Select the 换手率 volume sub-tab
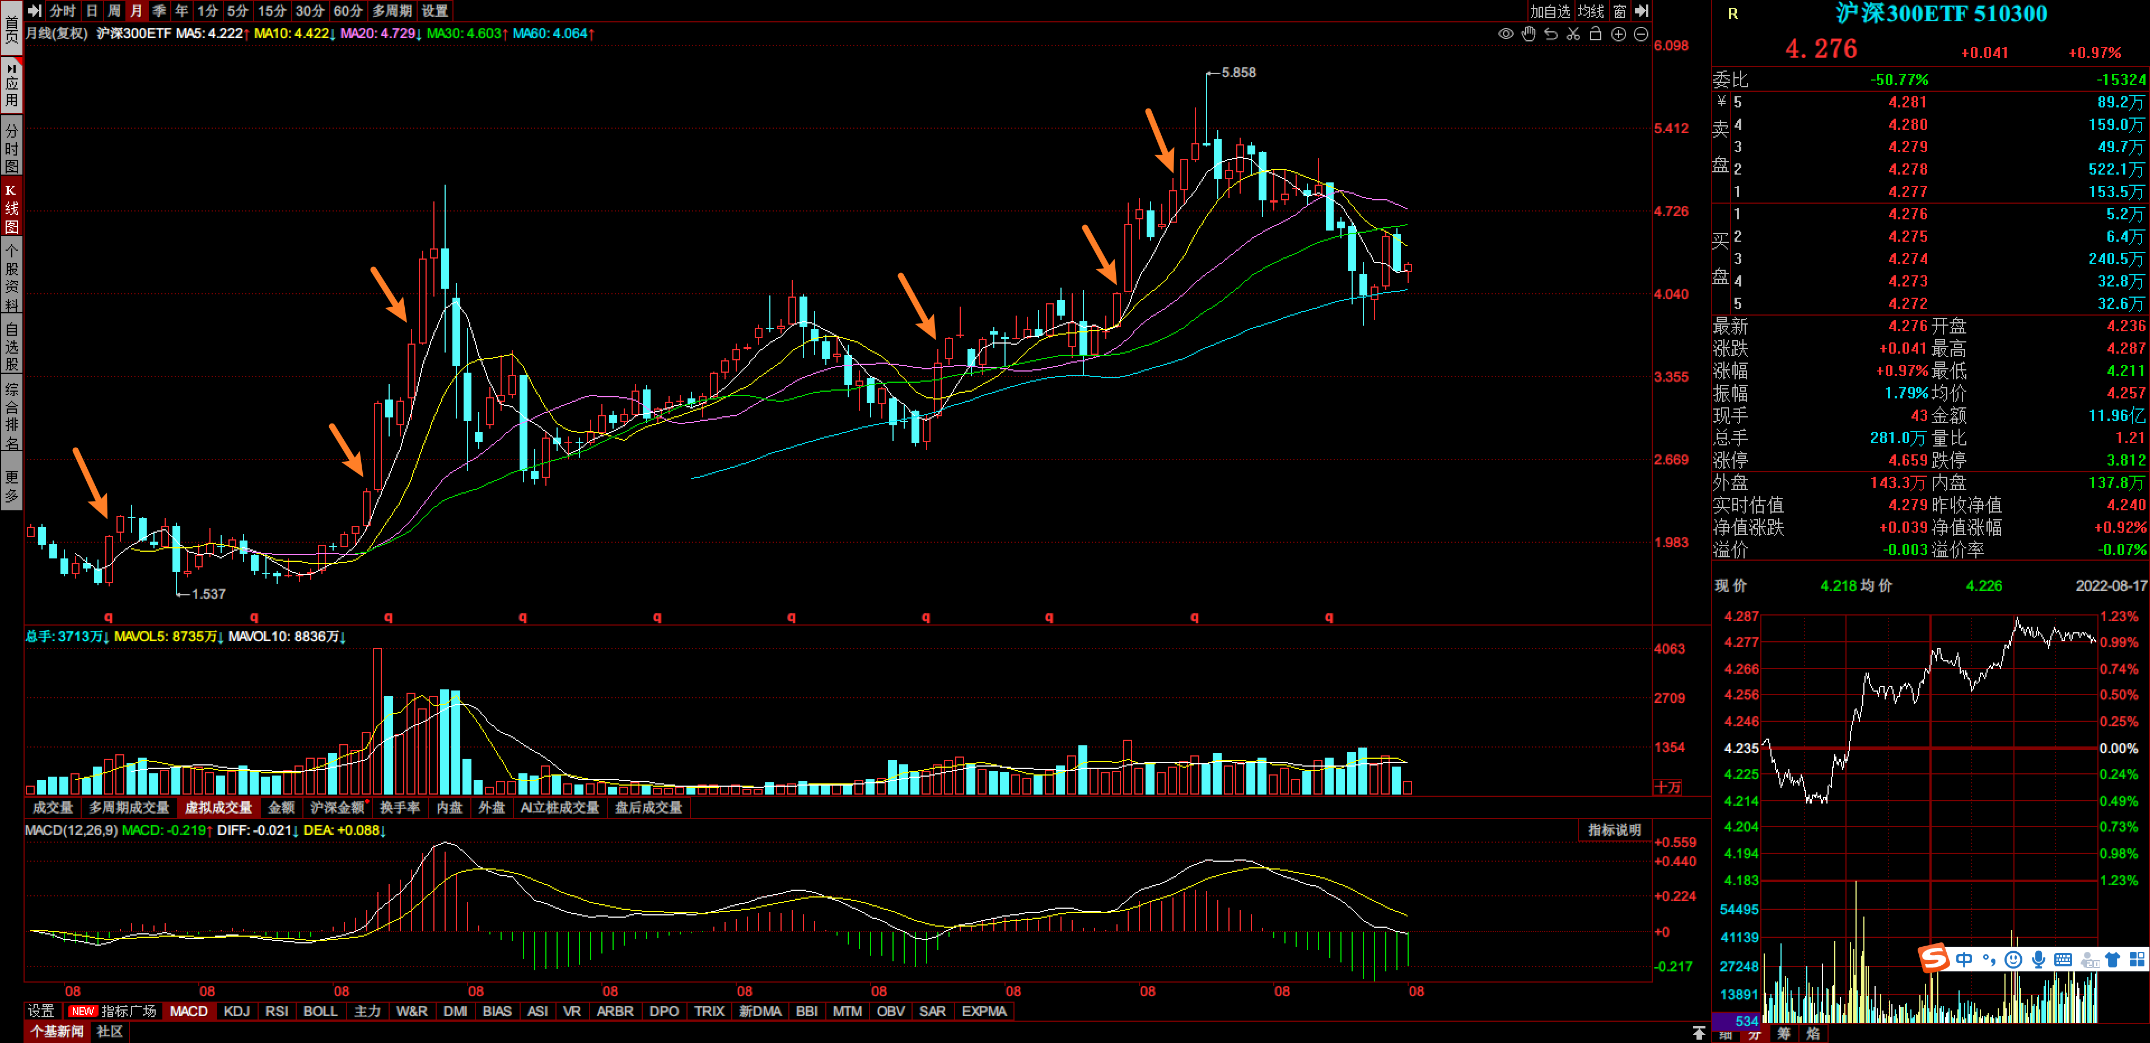Image resolution: width=2150 pixels, height=1043 pixels. point(400,807)
